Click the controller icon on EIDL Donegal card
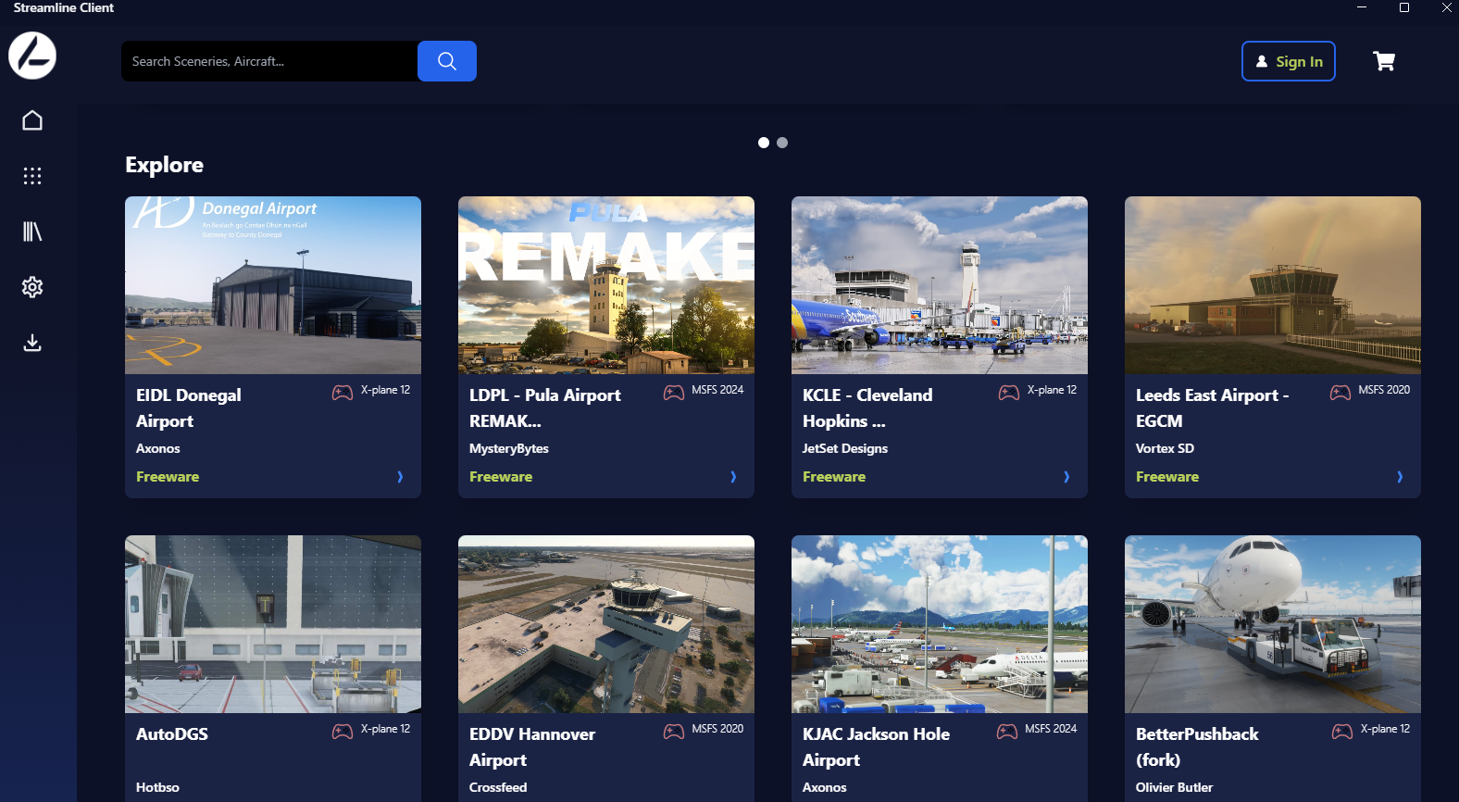The width and height of the screenshot is (1459, 802). [343, 393]
